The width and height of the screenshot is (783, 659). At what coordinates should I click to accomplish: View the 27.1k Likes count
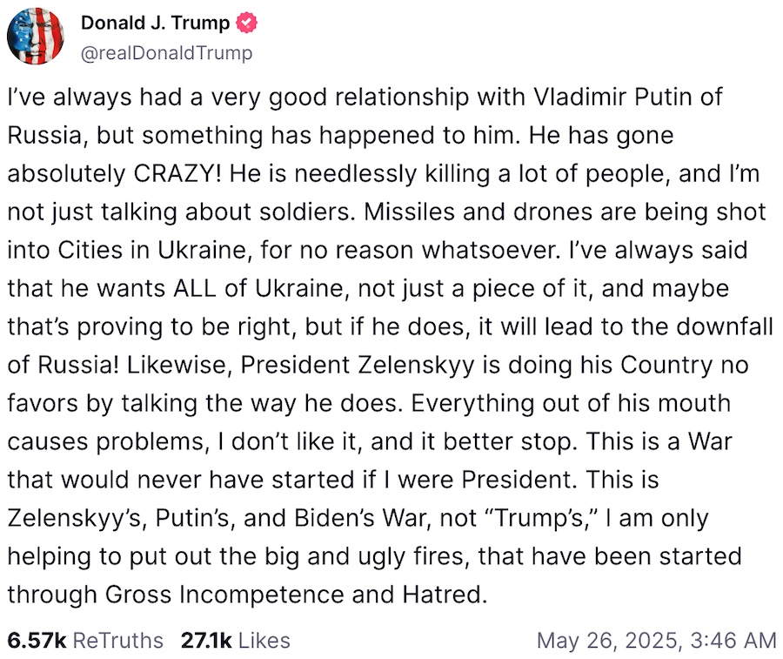tap(206, 641)
